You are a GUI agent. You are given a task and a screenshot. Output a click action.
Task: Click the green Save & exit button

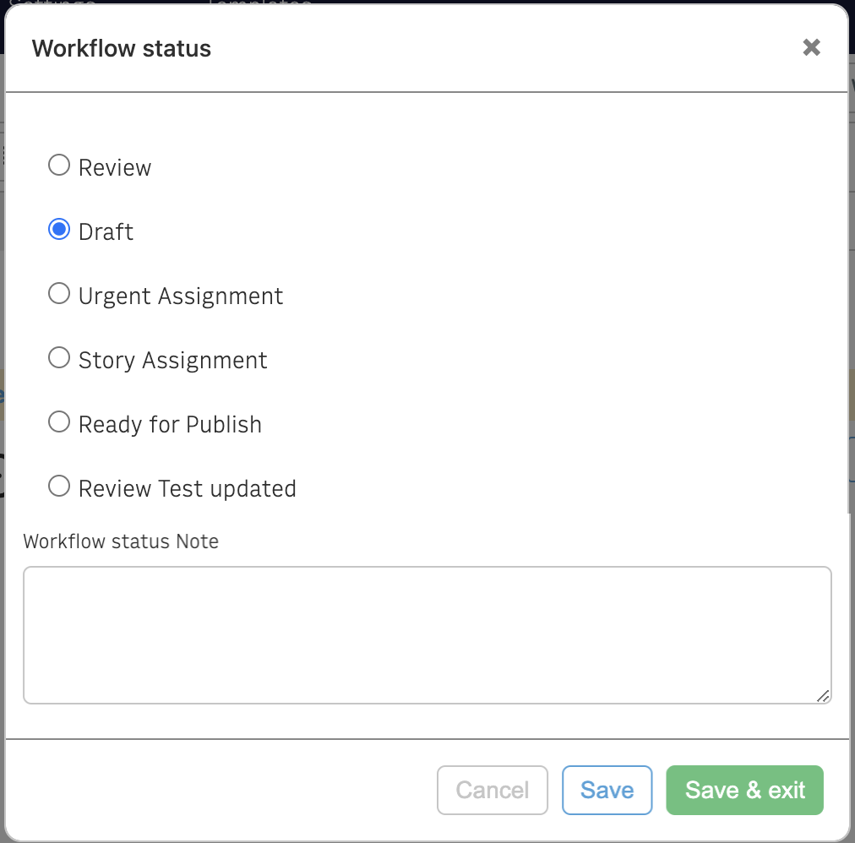pos(745,790)
